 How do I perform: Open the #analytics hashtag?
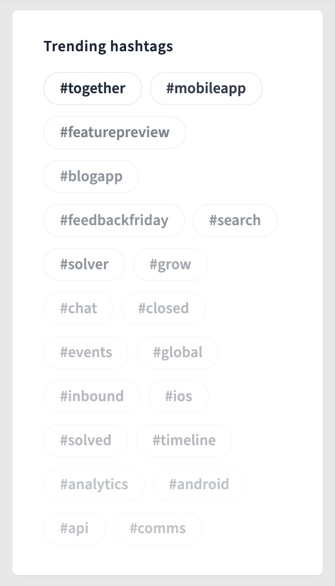tap(94, 484)
